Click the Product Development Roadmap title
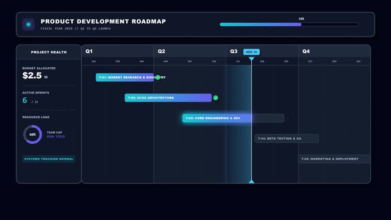The image size is (391, 220). [x=103, y=21]
